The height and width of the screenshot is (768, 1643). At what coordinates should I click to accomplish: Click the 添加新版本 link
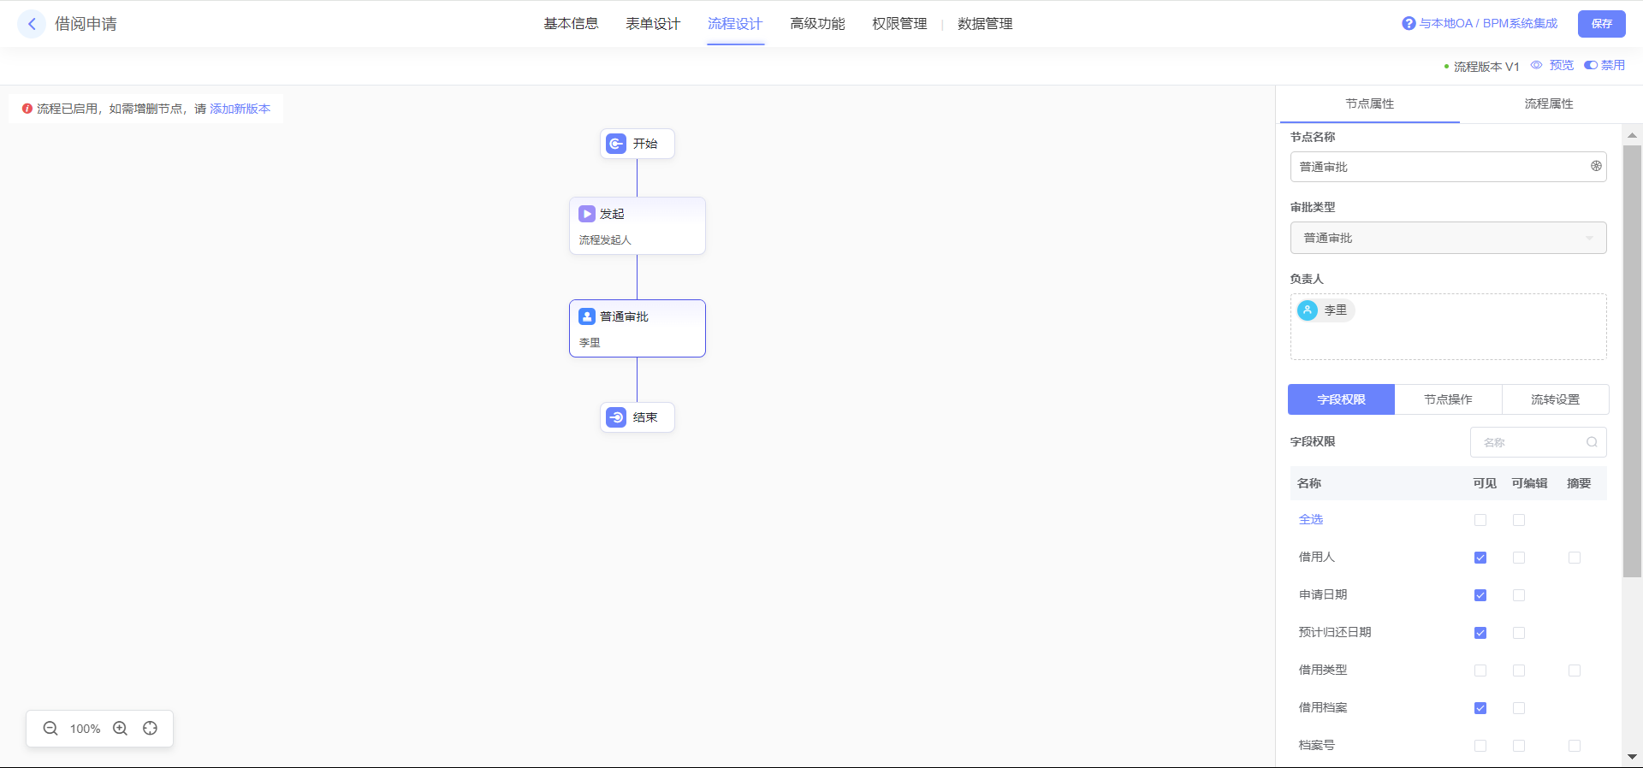(x=240, y=109)
